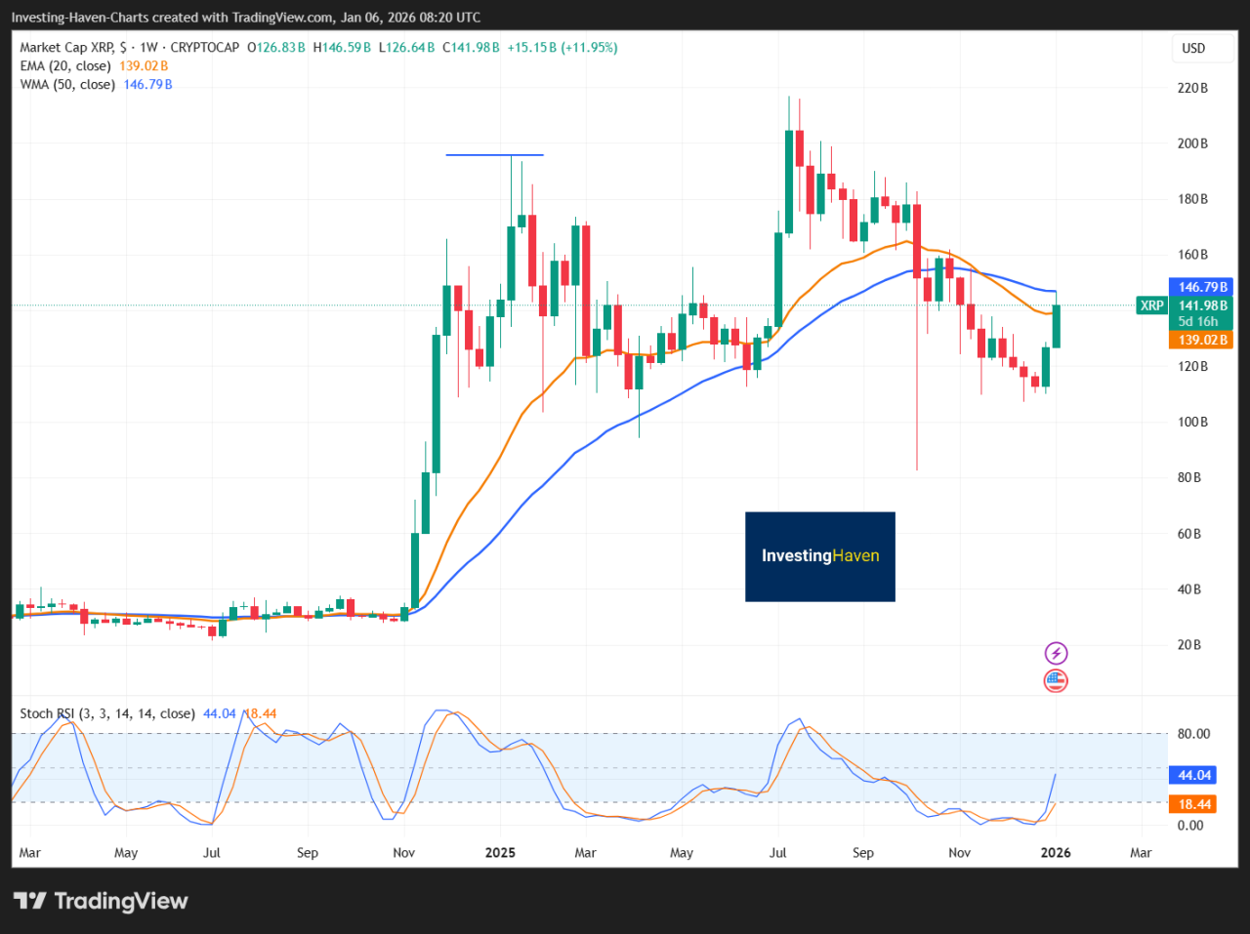Click the green XRP symbol tag
1250x934 pixels.
click(1151, 305)
